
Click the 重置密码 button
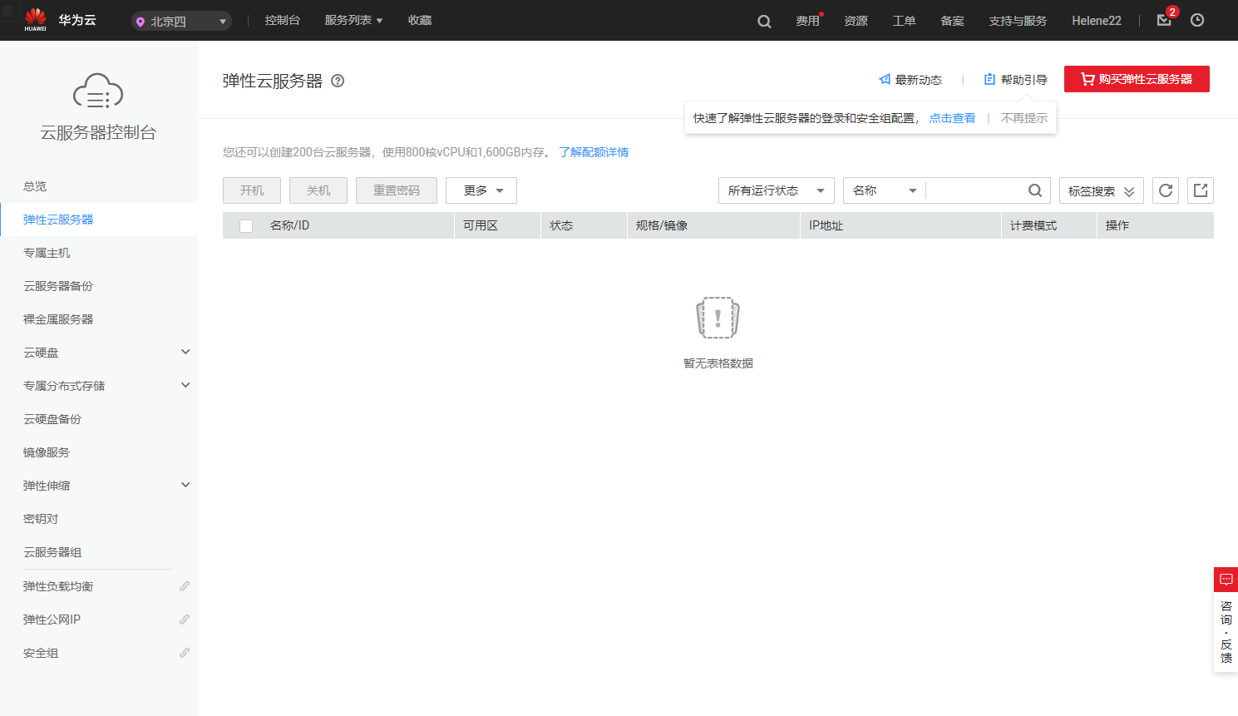point(397,190)
